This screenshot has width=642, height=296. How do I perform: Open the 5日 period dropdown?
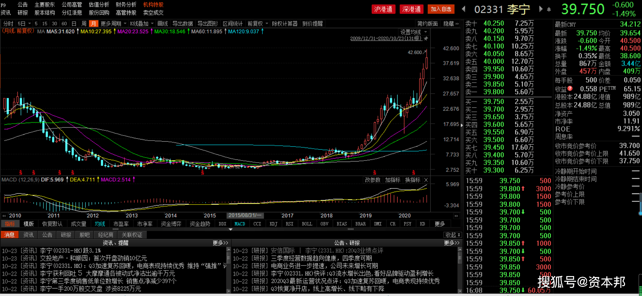coord(24,24)
